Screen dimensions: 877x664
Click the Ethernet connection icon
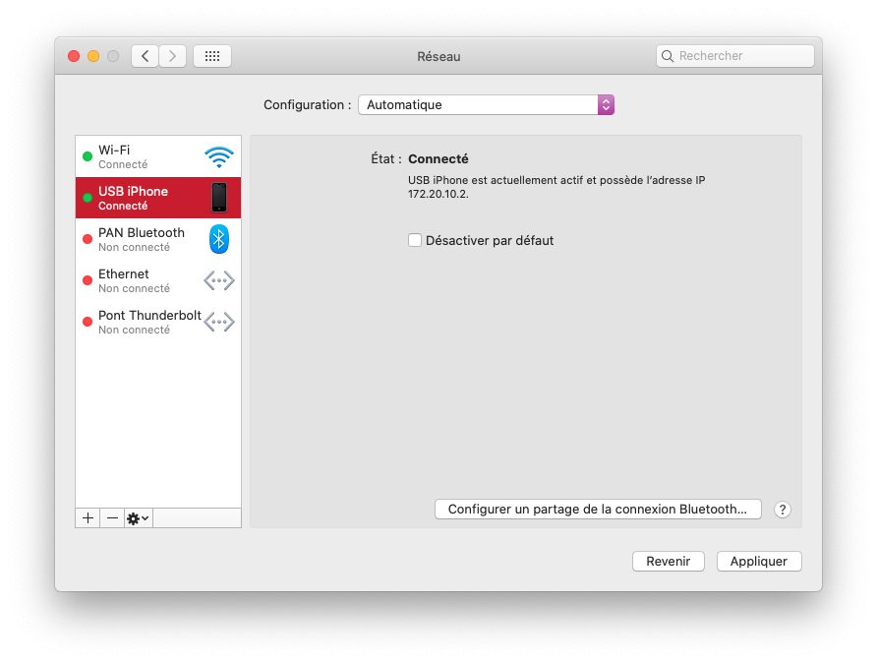[x=218, y=281]
